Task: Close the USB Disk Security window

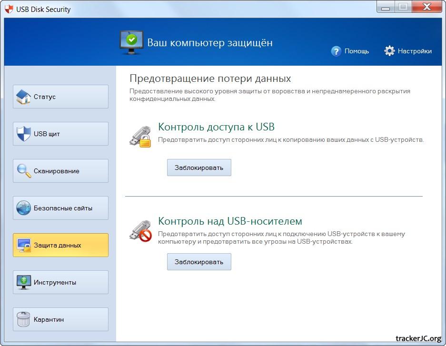Action: (426, 8)
